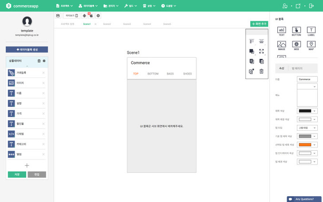Image resolution: width=323 pixels, height=202 pixels.
Task: Click the paste icon in floating toolbox
Action: coord(262,61)
